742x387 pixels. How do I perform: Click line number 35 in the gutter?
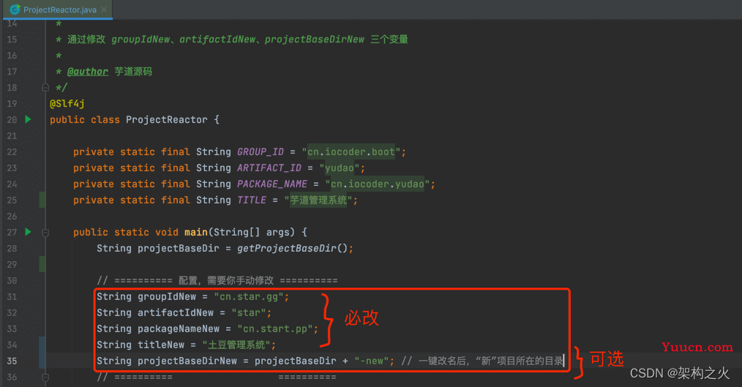(x=12, y=361)
